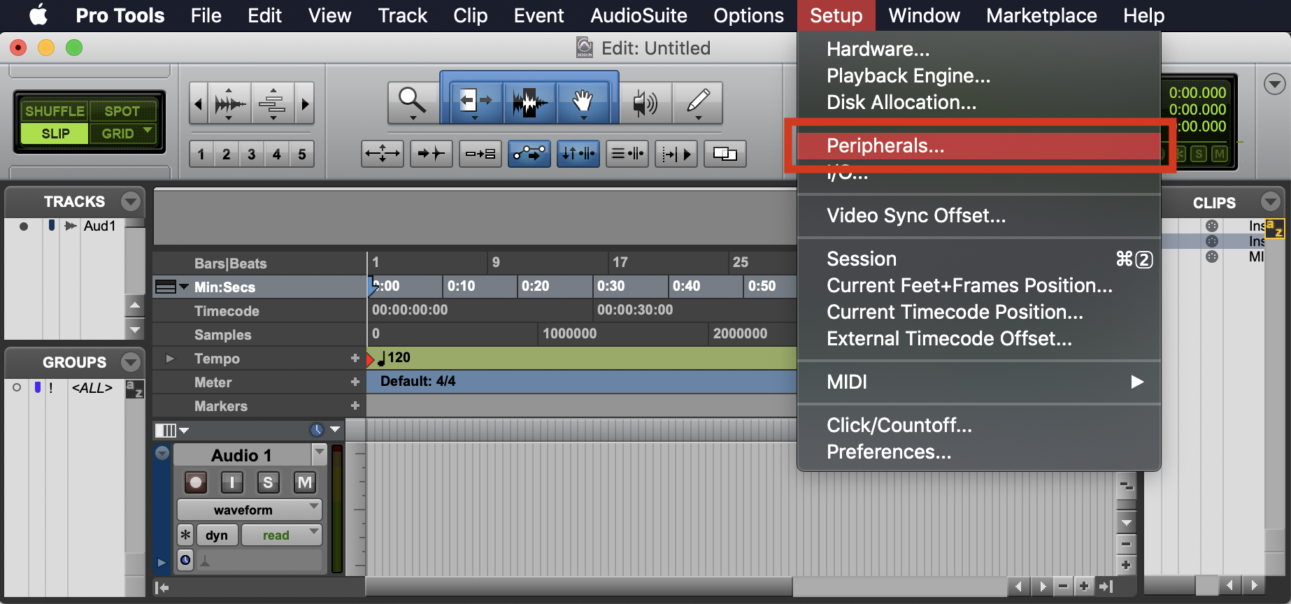
Task: Click the Layered Editing button
Action: 725,153
